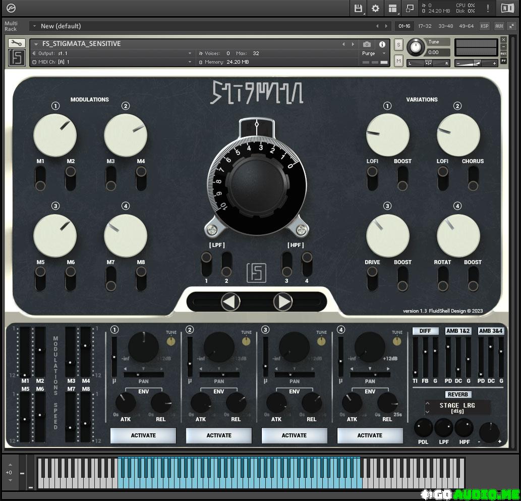Click previous multi arrow in rack bar
This screenshot has width=521, height=501.
tap(377, 26)
